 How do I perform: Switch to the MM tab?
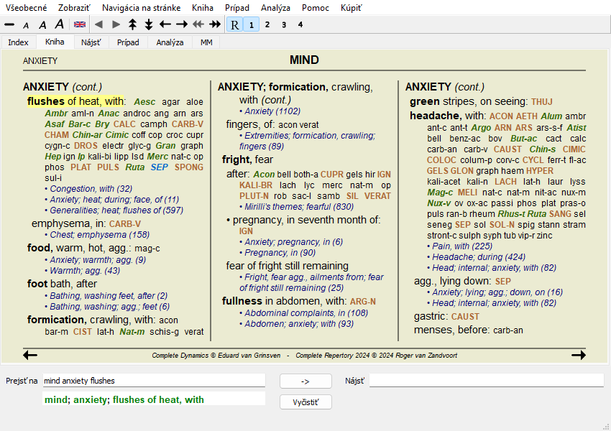206,42
